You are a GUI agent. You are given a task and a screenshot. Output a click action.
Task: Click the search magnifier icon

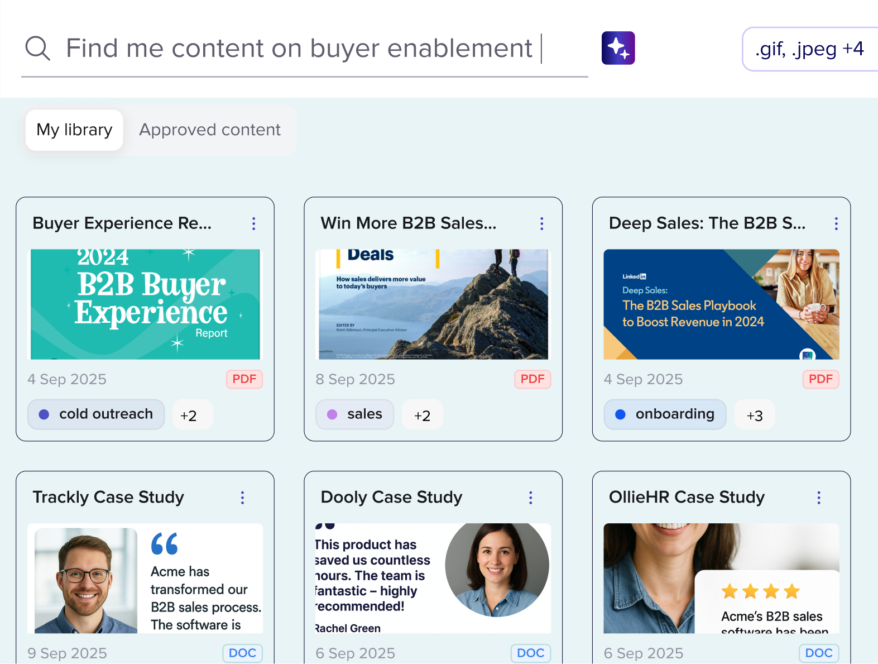click(38, 49)
